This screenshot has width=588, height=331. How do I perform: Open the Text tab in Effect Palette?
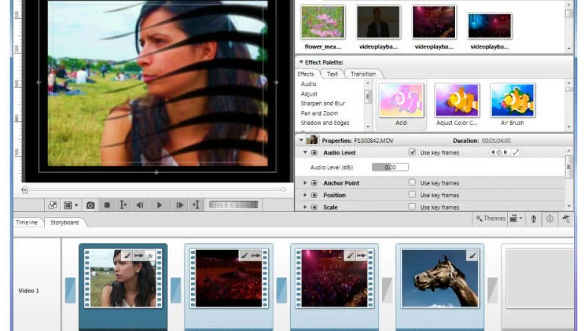tap(332, 74)
